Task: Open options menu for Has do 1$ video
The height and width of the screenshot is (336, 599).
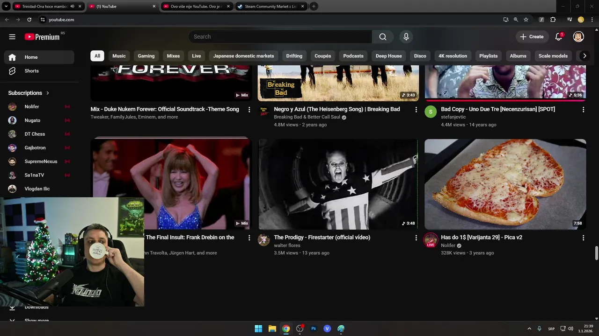Action: coord(583,238)
